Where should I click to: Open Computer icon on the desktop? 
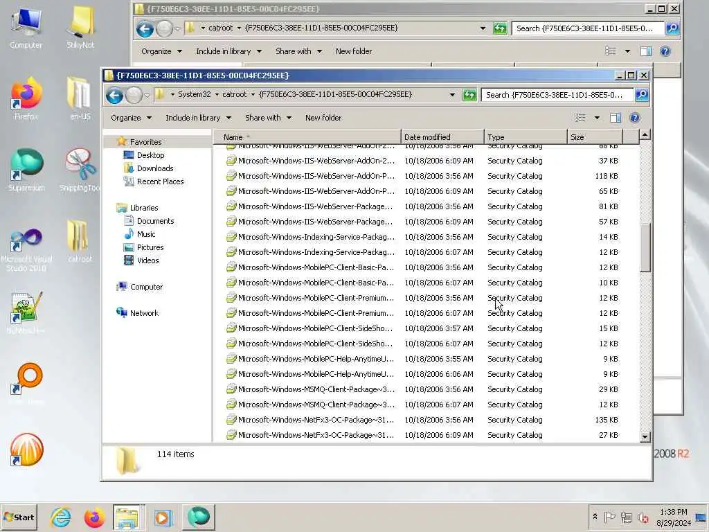pos(26,28)
